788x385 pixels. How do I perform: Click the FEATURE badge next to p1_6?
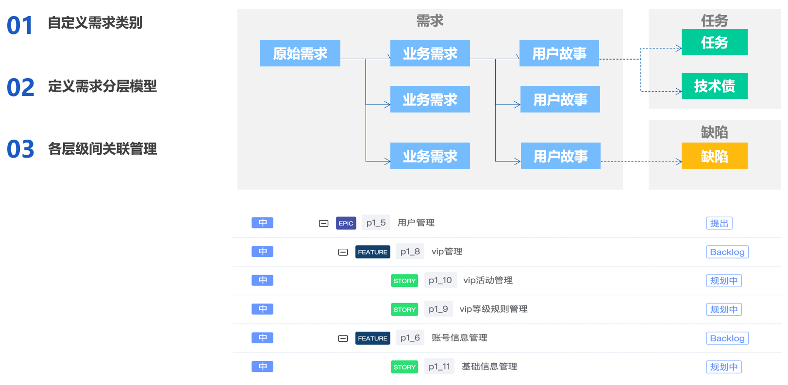pyautogui.click(x=372, y=338)
